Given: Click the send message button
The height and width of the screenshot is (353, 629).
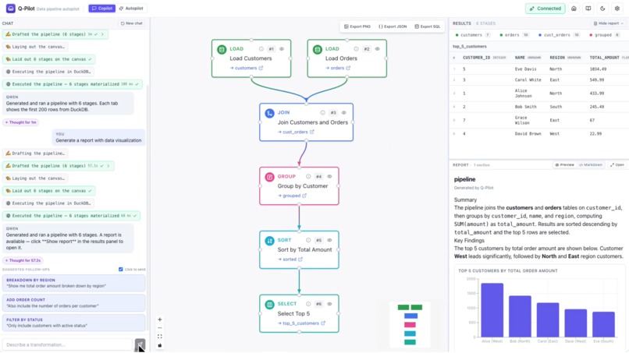Looking at the screenshot, I should pos(140,344).
